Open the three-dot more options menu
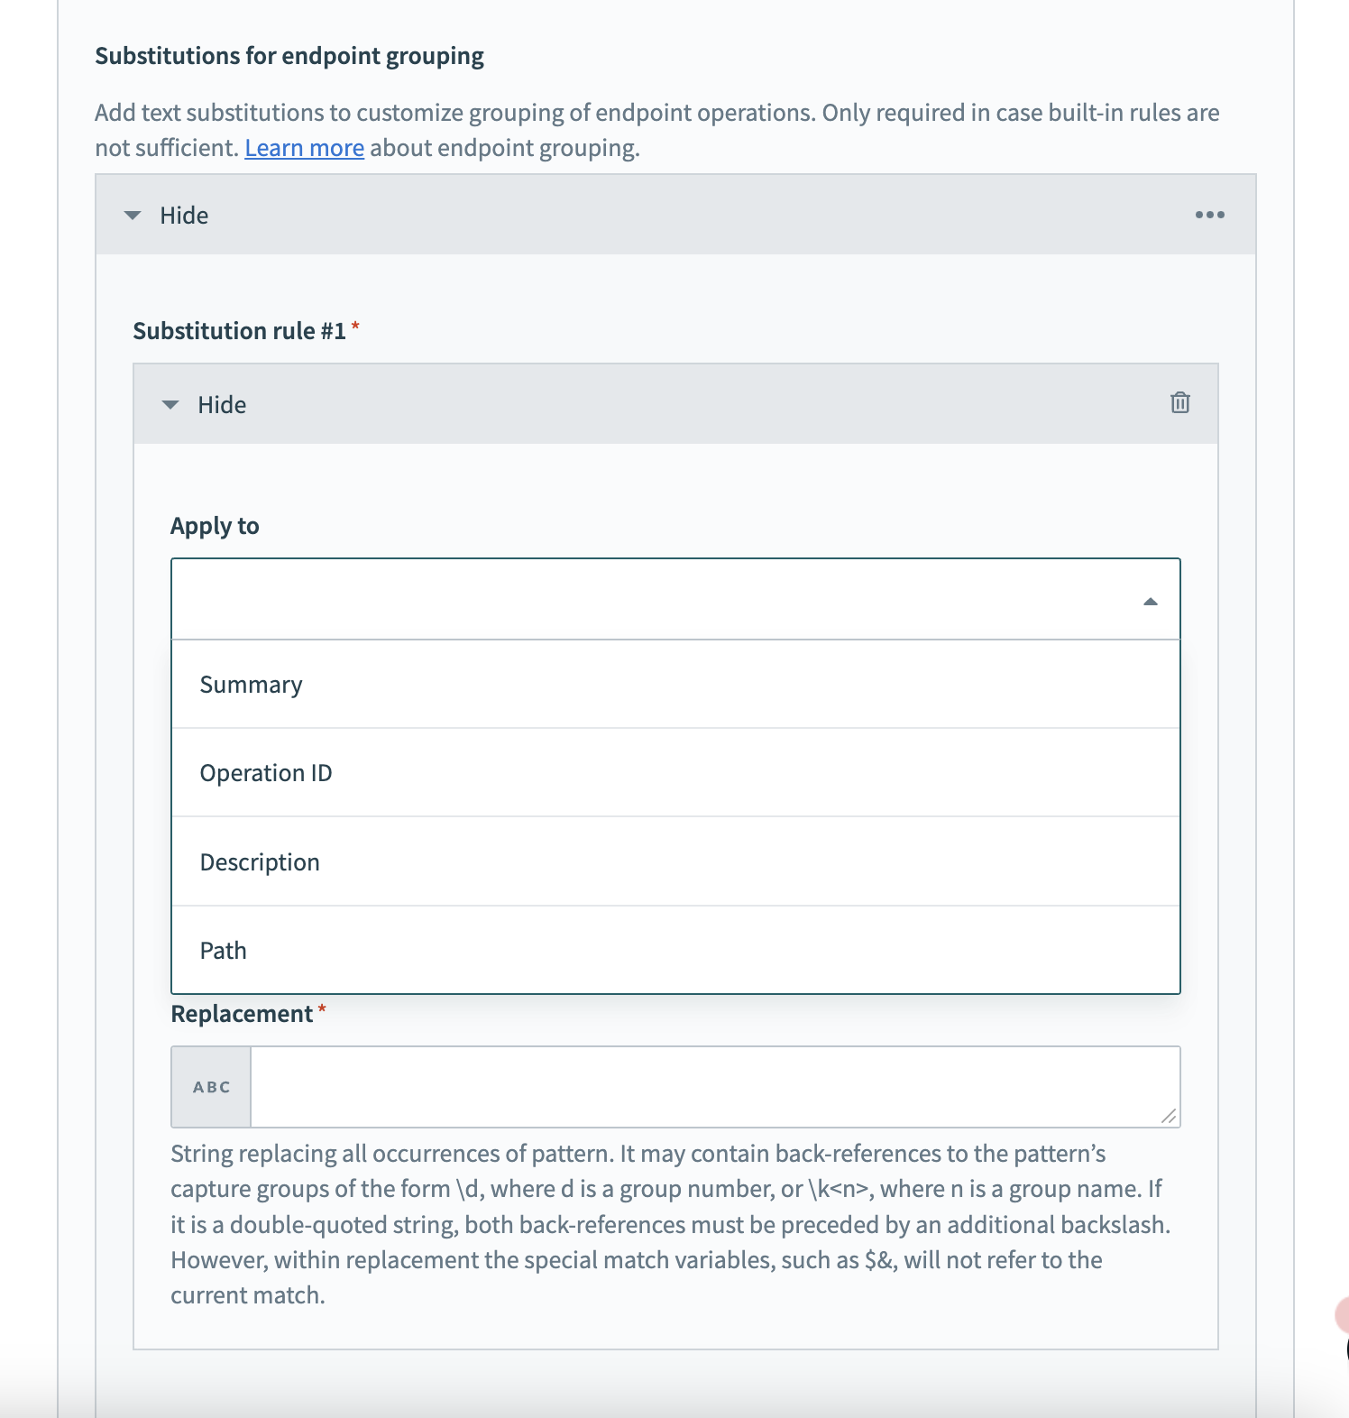Image resolution: width=1349 pixels, height=1418 pixels. (1209, 215)
